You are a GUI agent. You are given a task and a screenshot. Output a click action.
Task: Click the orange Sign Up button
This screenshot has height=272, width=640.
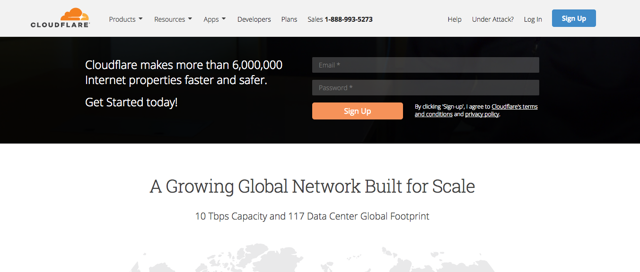358,111
